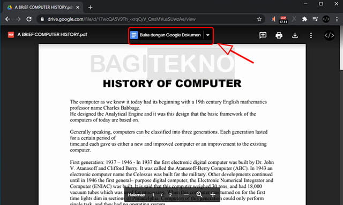The width and height of the screenshot is (343, 205).
Task: Open more actions three-dot menu in viewer
Action: [311, 35]
